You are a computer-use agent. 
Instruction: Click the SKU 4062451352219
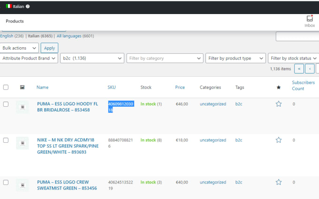pos(121,185)
